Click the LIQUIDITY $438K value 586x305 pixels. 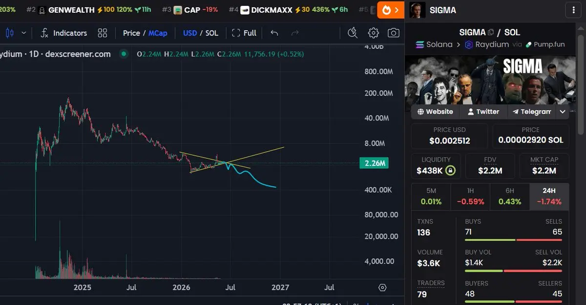(x=429, y=171)
